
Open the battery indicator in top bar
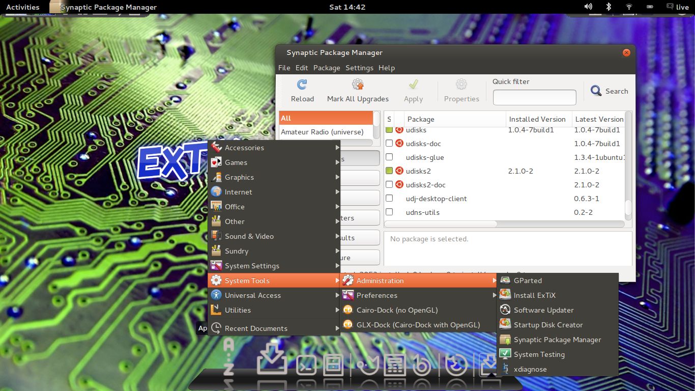650,7
